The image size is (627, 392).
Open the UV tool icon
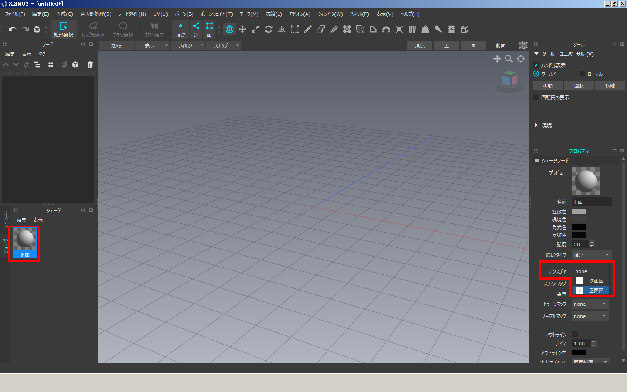(x=412, y=29)
